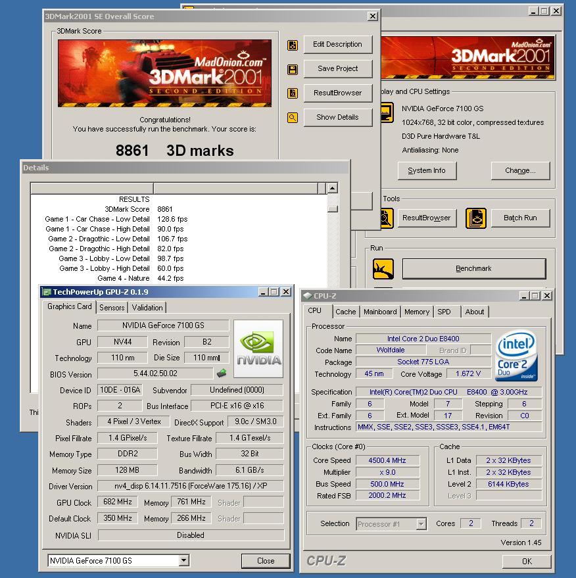This screenshot has height=578, width=576.
Task: Click the Core Voltage 1.672 V value
Action: 468,373
